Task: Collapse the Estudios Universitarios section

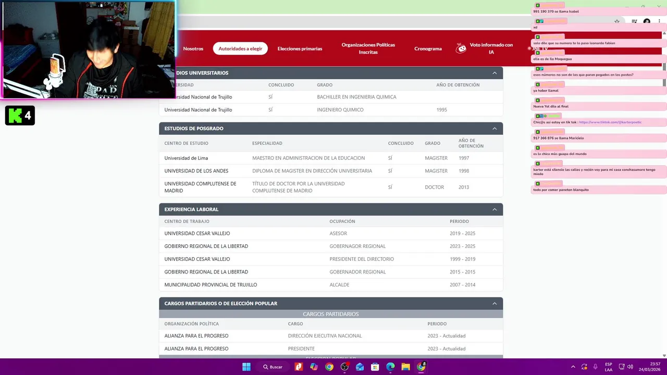Action: pyautogui.click(x=495, y=73)
